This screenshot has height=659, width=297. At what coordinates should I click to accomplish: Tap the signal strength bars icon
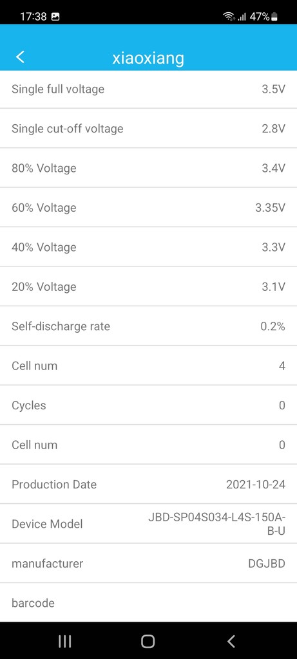pyautogui.click(x=242, y=17)
